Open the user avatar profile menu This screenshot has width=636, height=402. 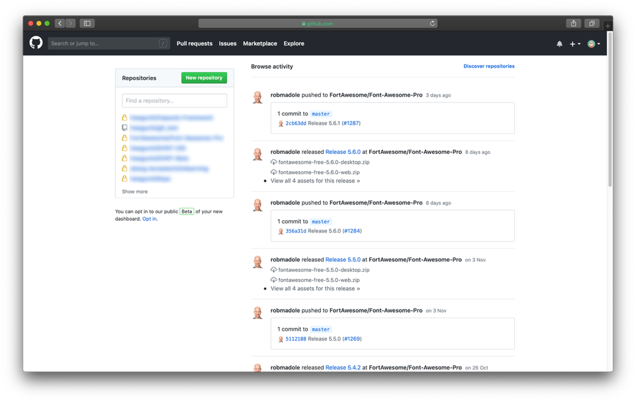click(x=594, y=44)
